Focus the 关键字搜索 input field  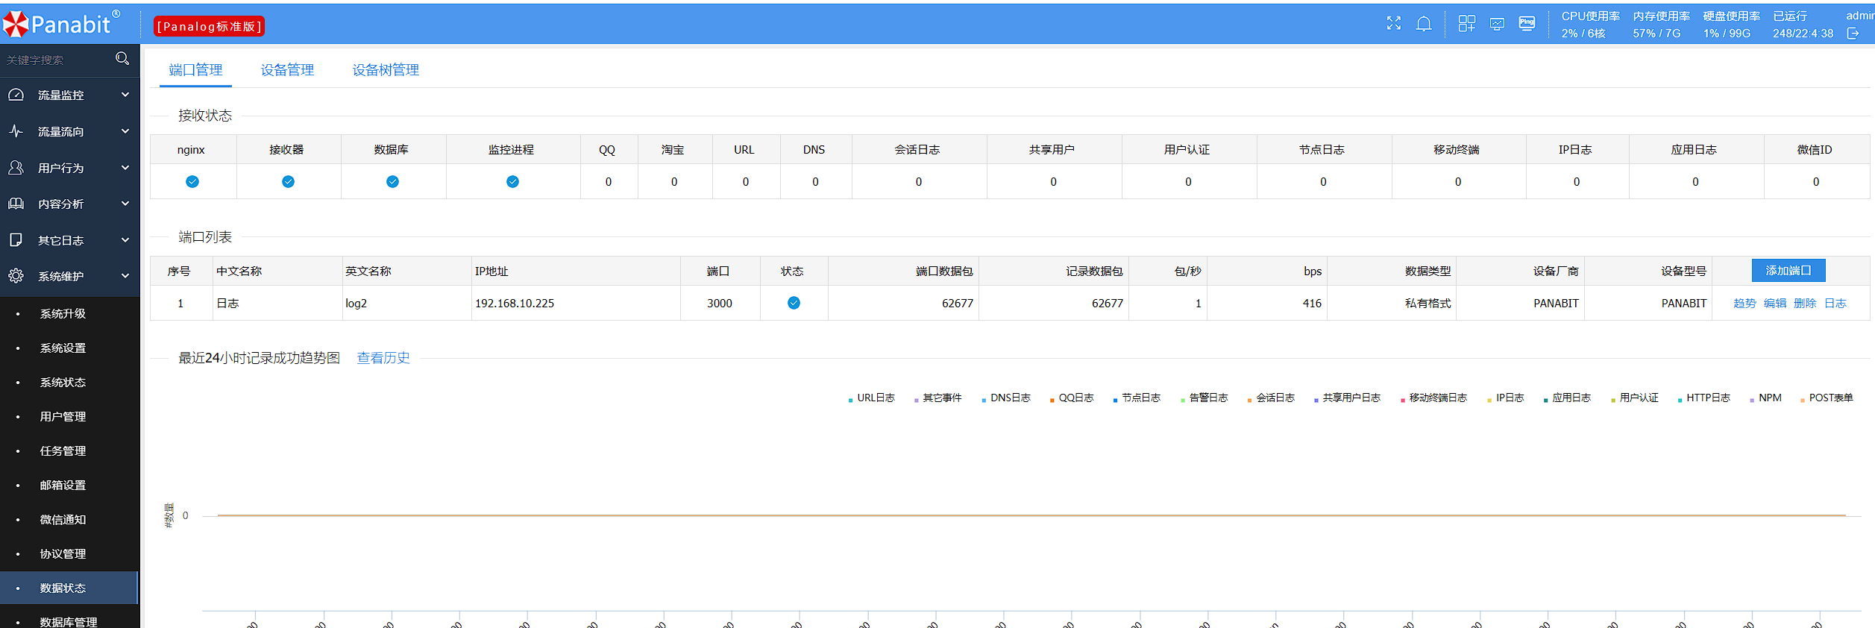click(56, 60)
